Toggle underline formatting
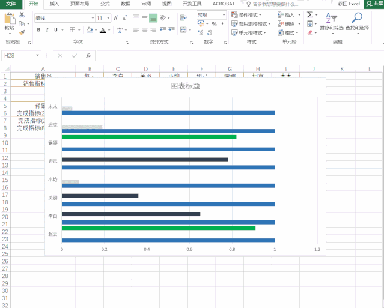The width and height of the screenshot is (384, 308). pyautogui.click(x=56, y=30)
